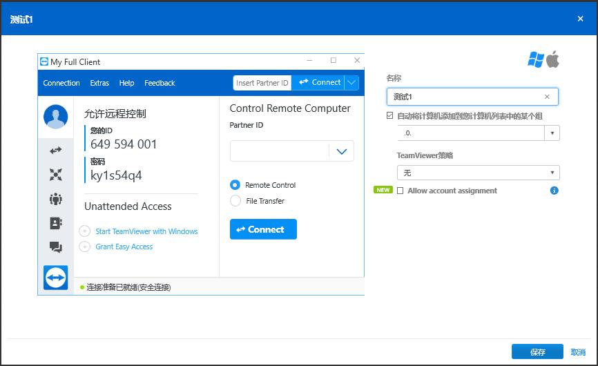This screenshot has width=598, height=366.
Task: Enable Allow account assignment checkbox
Action: [400, 191]
